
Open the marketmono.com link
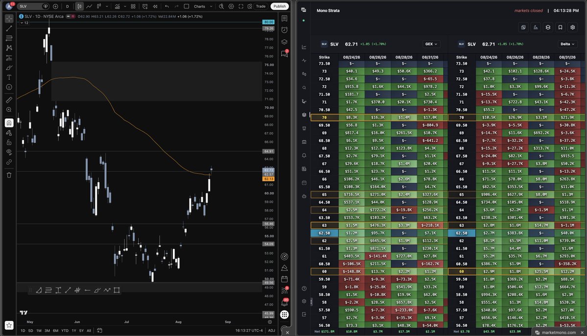pos(559,332)
